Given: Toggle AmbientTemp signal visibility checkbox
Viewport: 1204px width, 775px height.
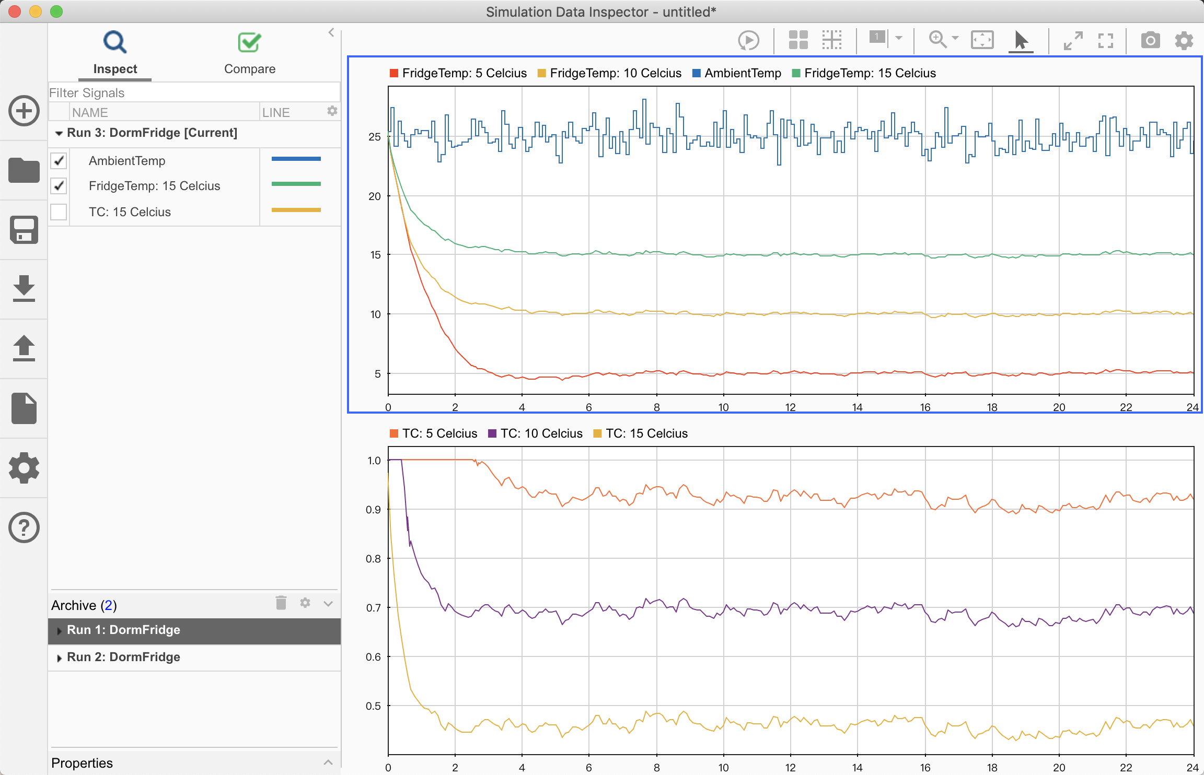Looking at the screenshot, I should click(60, 160).
